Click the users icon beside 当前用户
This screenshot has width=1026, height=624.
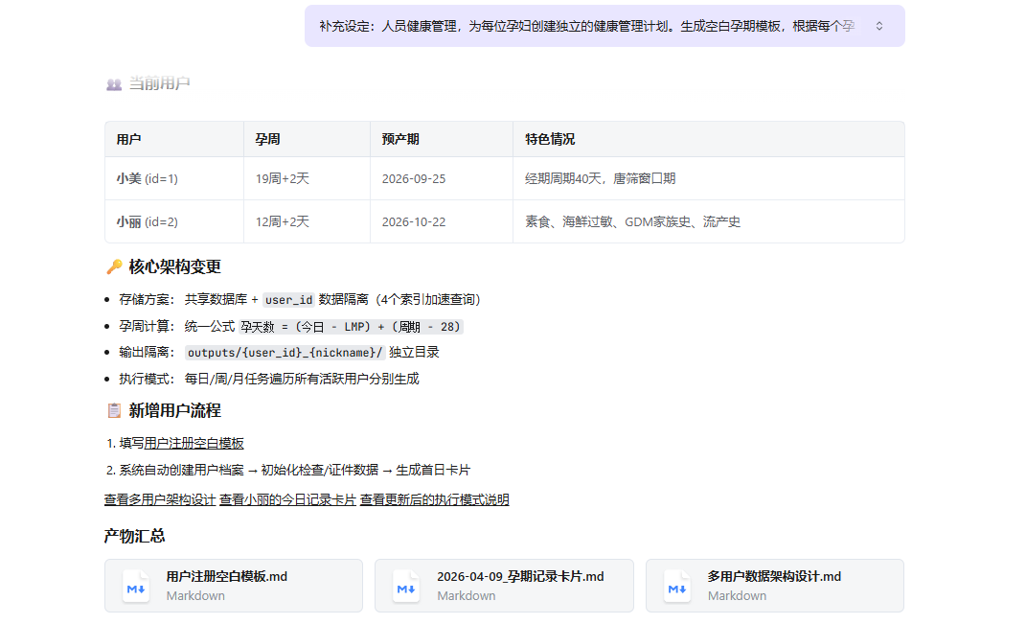pos(113,84)
